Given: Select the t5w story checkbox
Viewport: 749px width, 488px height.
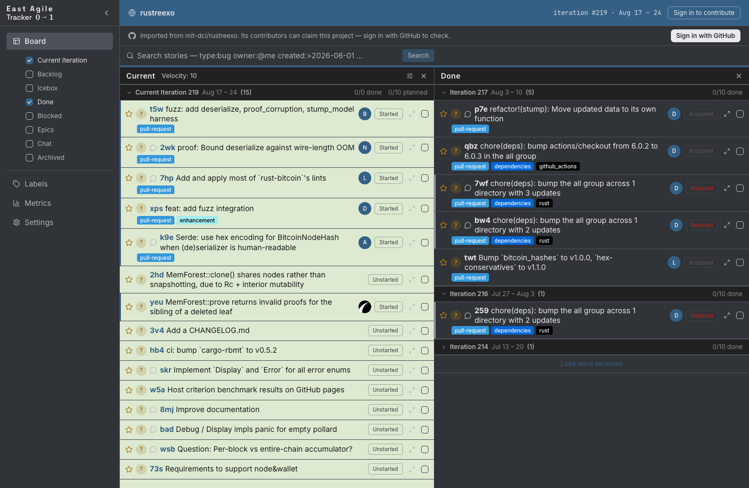Looking at the screenshot, I should click(x=425, y=114).
